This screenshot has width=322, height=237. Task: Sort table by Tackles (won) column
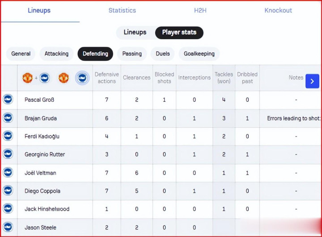tap(224, 78)
